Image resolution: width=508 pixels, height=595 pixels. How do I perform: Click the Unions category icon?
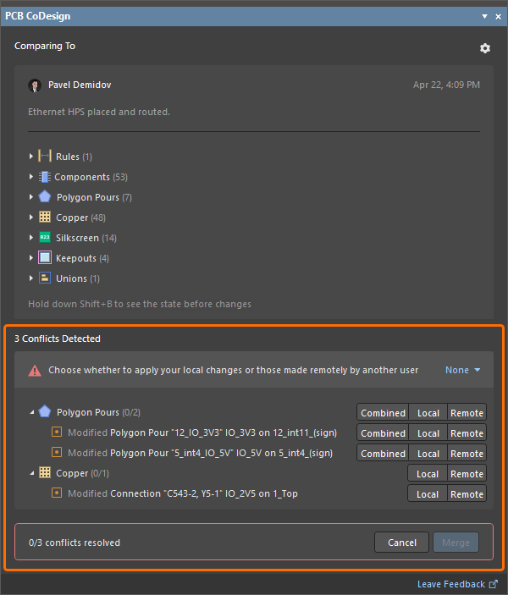tap(45, 278)
